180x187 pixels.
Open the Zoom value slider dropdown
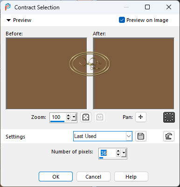[x=74, y=117]
